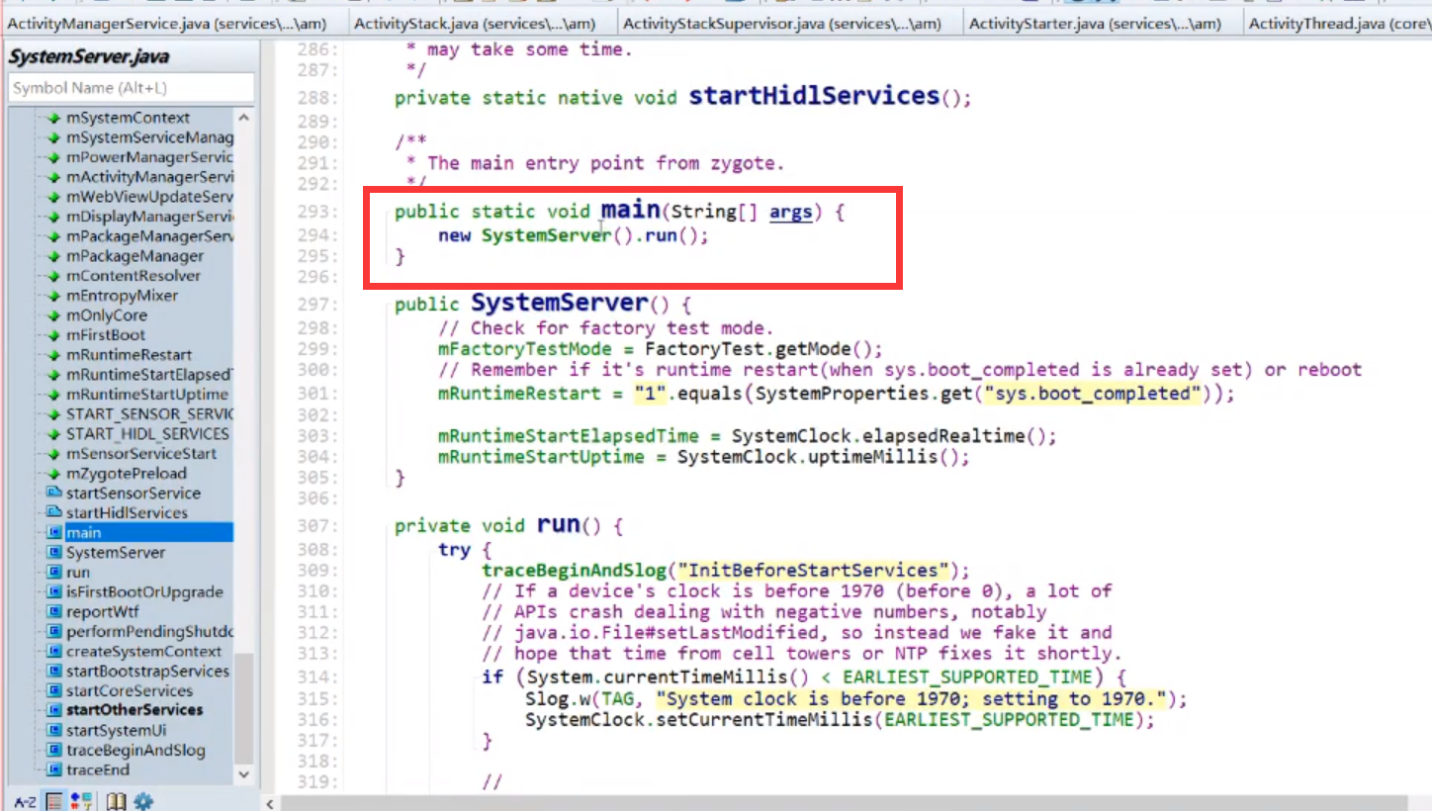
Task: Click the symbol list vertical scrollbar thumb
Action: tap(244, 709)
